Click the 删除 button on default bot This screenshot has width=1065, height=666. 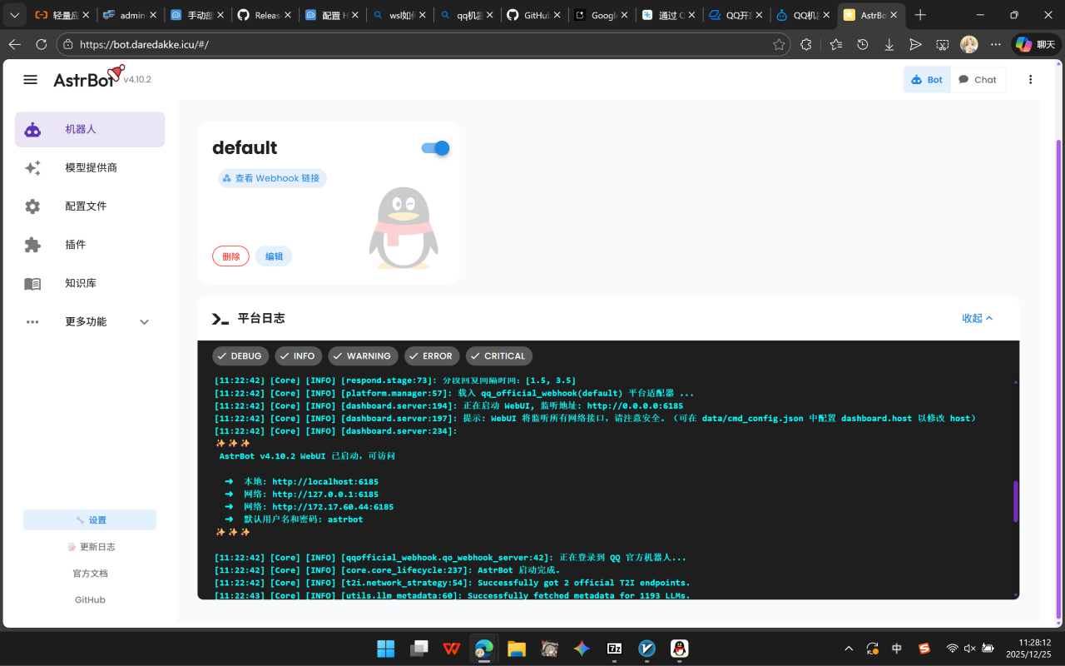click(x=230, y=256)
